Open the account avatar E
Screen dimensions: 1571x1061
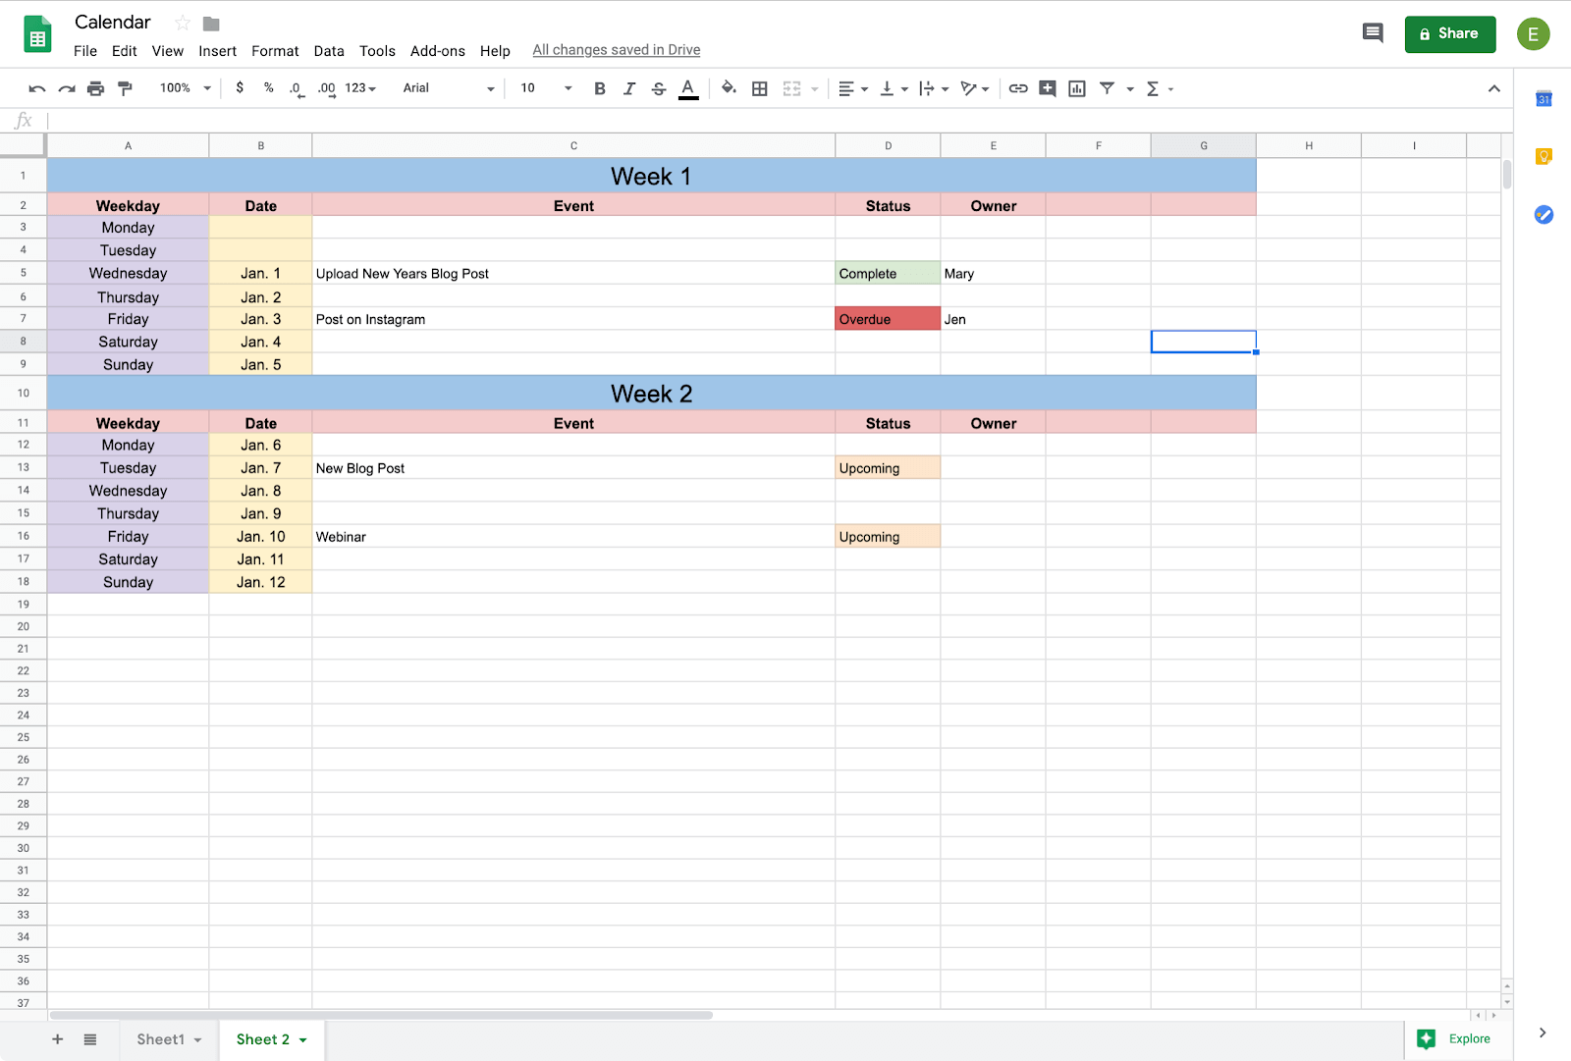click(1533, 34)
